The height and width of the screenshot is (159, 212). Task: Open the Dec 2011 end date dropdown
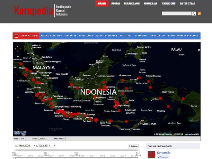(x=47, y=146)
